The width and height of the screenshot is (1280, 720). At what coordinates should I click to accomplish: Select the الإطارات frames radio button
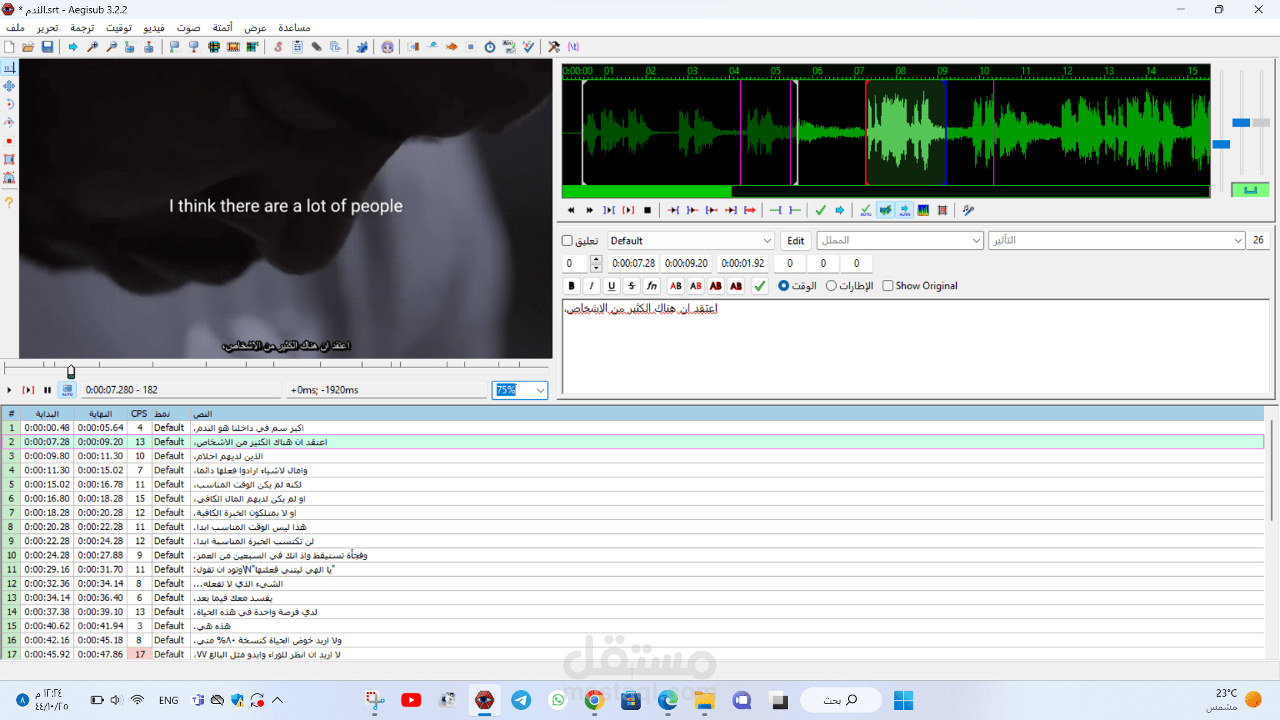pyautogui.click(x=831, y=286)
